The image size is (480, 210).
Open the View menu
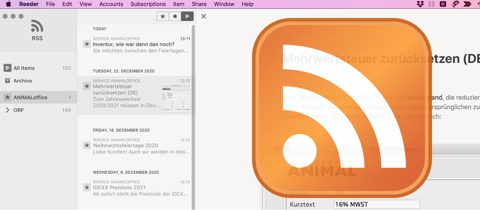pyautogui.click(x=85, y=4)
